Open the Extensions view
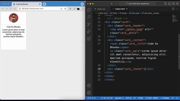 (x=89, y=39)
